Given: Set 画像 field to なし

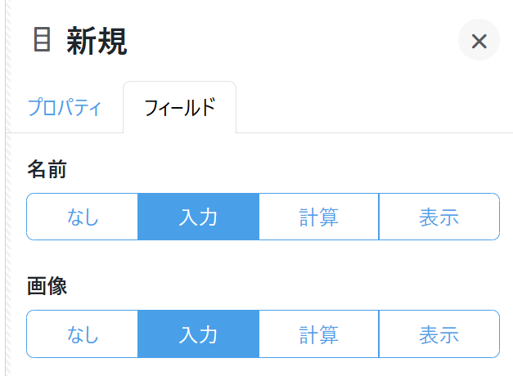Looking at the screenshot, I should click(83, 333).
